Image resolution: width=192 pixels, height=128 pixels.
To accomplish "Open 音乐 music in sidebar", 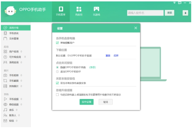I will pos(11,110).
